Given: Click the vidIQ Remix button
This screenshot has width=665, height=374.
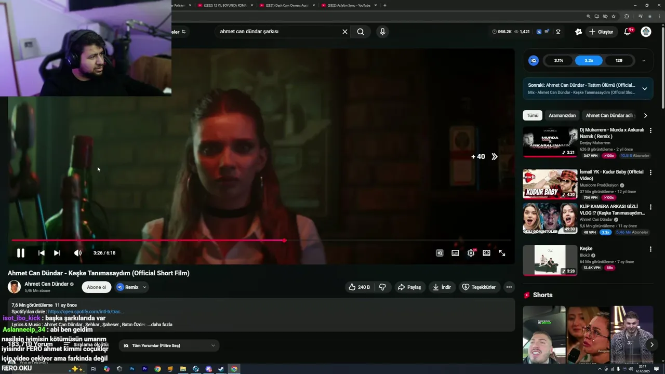Looking at the screenshot, I should tap(128, 287).
